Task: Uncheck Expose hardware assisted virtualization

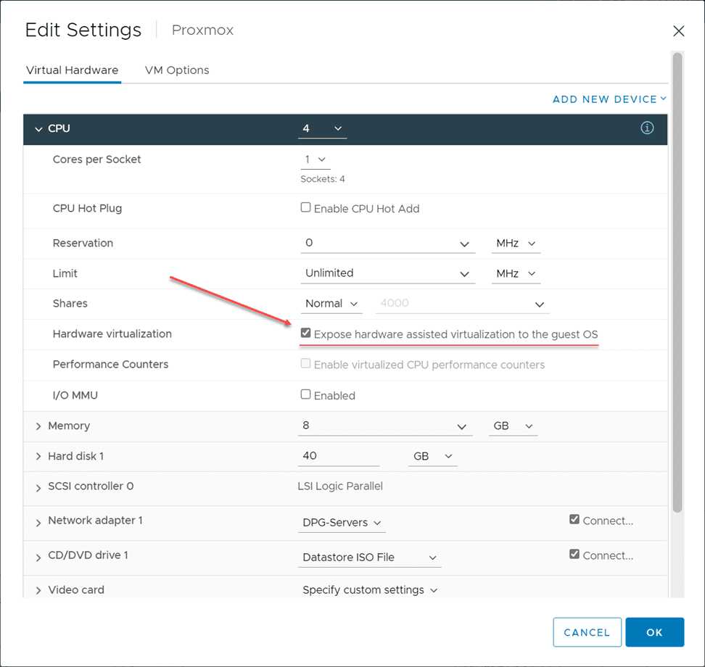Action: pos(306,333)
